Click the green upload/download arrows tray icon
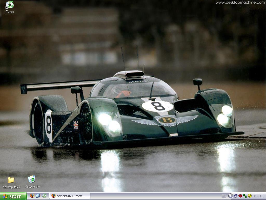The width and height of the screenshot is (266, 200). coord(245,196)
